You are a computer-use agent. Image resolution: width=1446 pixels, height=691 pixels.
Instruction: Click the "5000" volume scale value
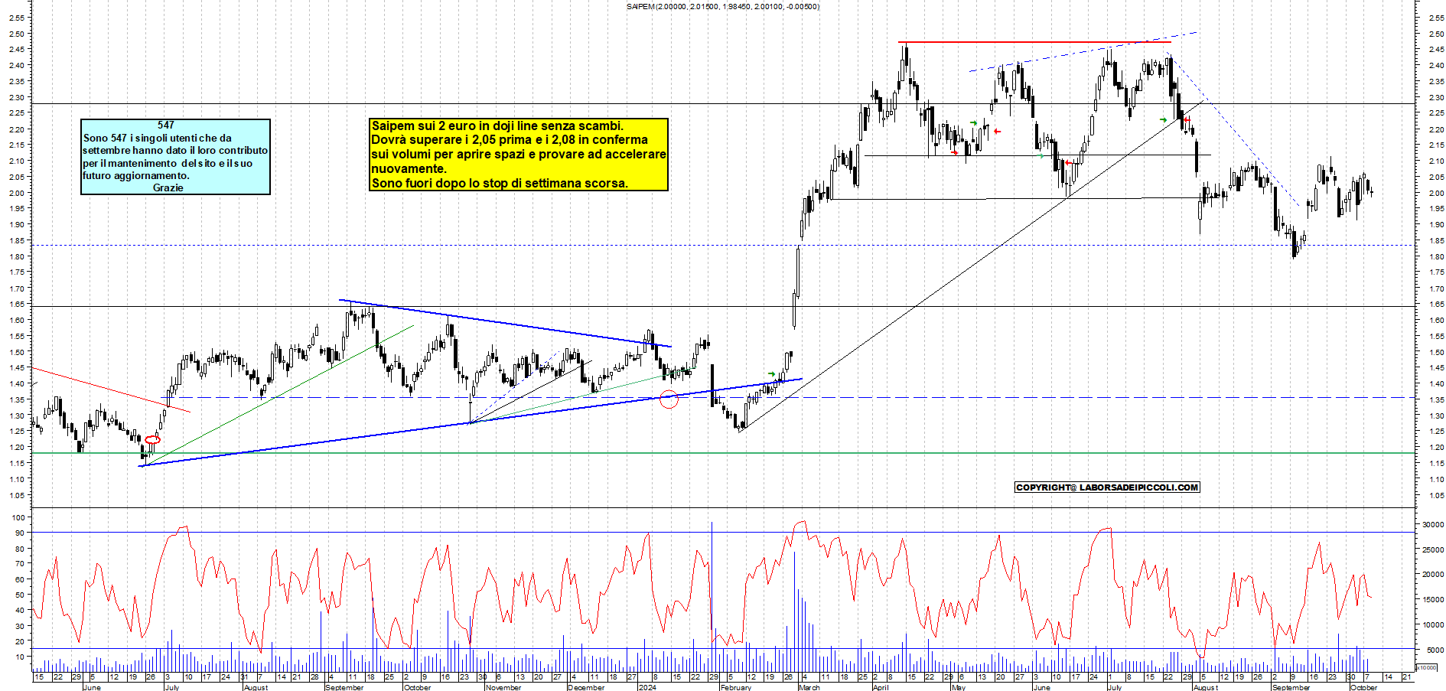pyautogui.click(x=1435, y=650)
